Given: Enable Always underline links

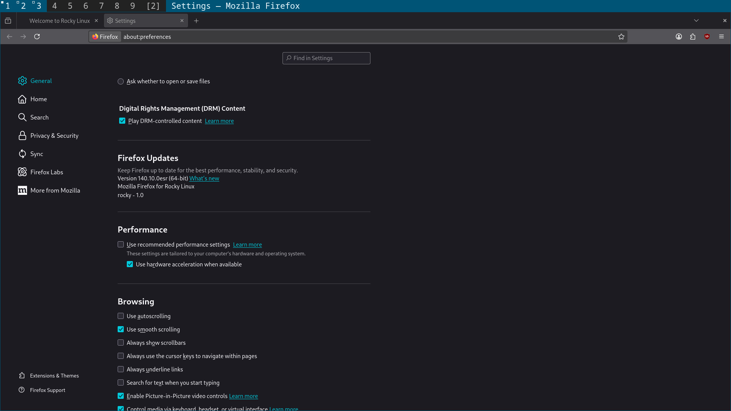Looking at the screenshot, I should [121, 369].
